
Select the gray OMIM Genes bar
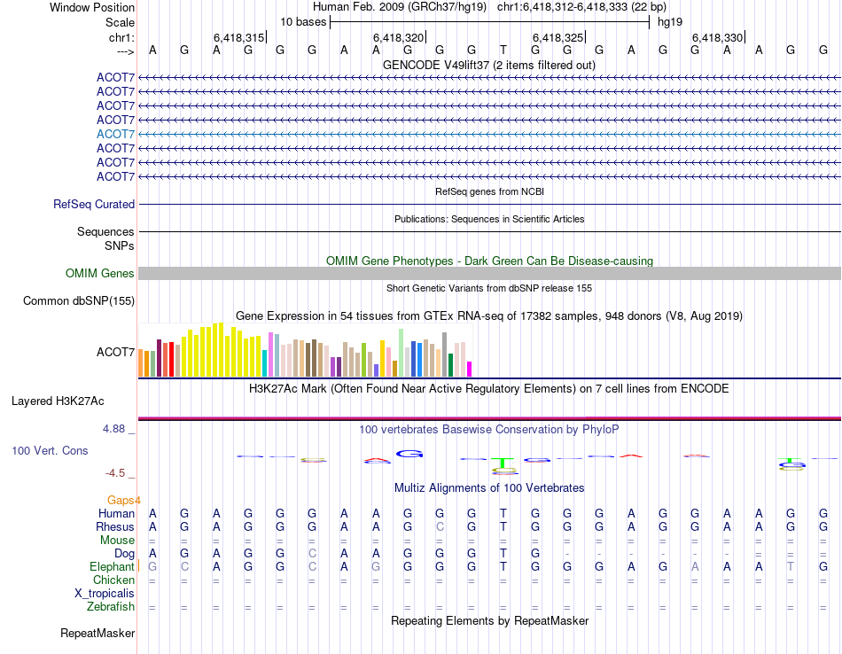[489, 273]
